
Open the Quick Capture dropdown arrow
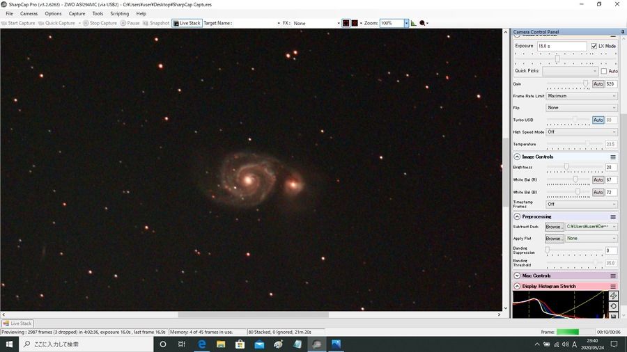tap(79, 23)
